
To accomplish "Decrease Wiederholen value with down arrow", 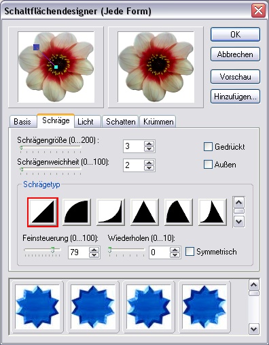I will tap(175, 255).
